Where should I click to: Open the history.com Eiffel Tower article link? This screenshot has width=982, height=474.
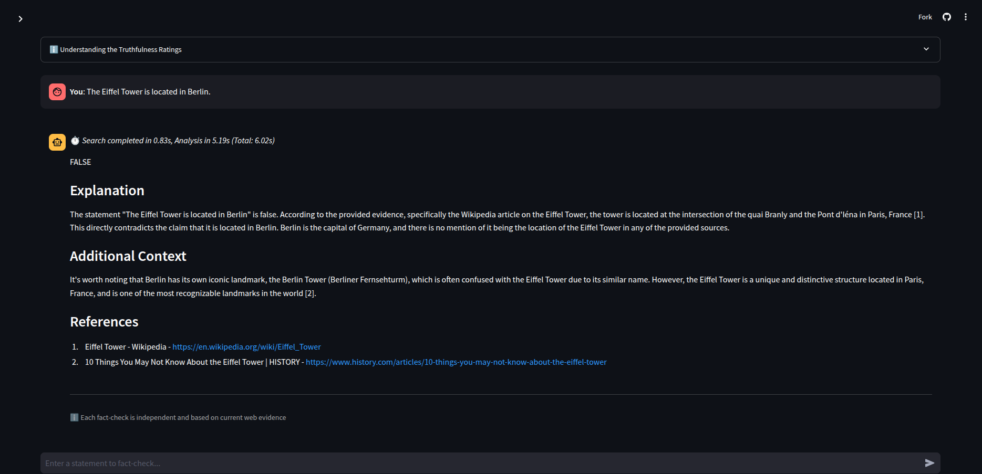coord(456,362)
